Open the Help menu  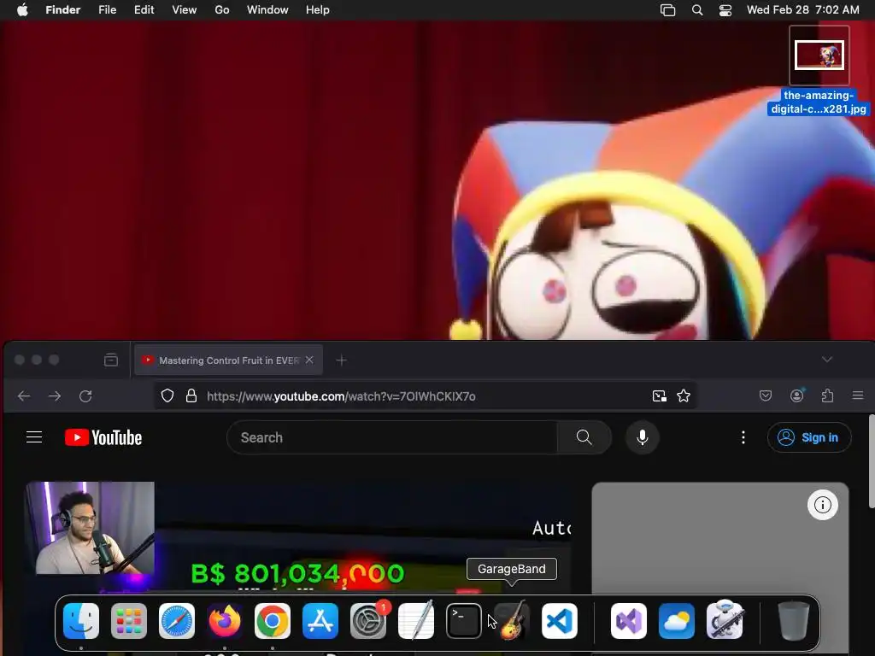coord(318,10)
